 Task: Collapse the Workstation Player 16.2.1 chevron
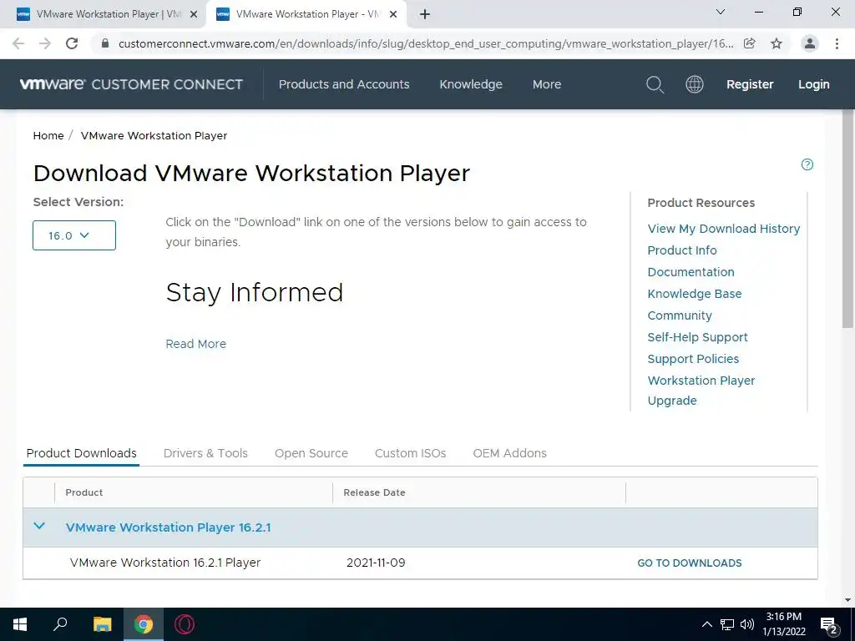click(39, 527)
